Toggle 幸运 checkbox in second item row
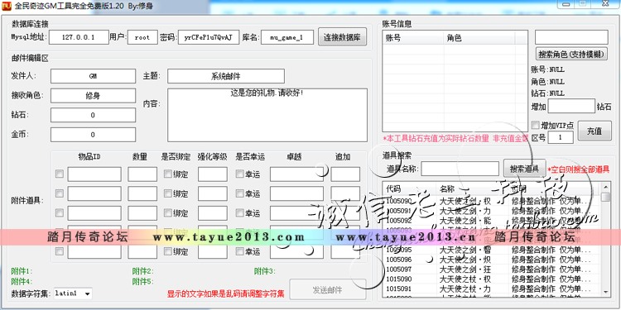 [x=240, y=193]
